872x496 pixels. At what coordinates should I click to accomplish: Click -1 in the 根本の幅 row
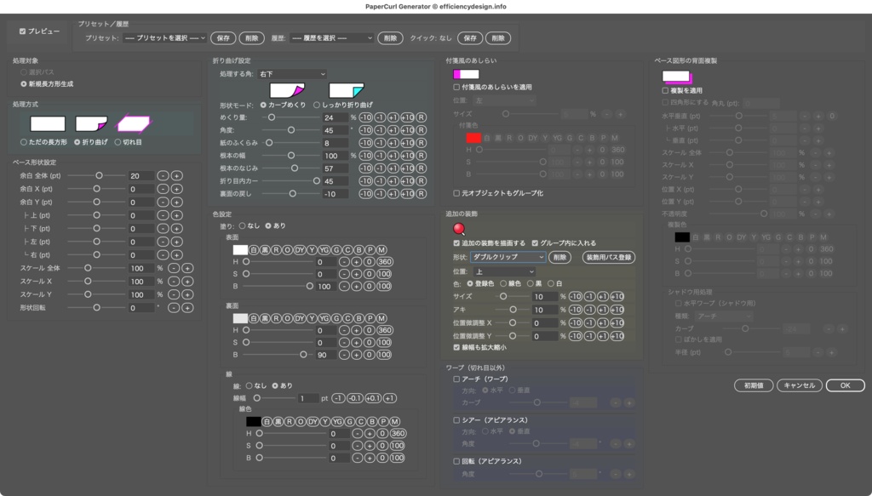coord(380,156)
